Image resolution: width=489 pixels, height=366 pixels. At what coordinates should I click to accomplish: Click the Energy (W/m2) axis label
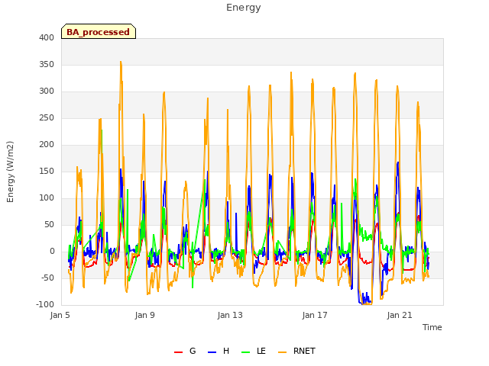pos(10,172)
